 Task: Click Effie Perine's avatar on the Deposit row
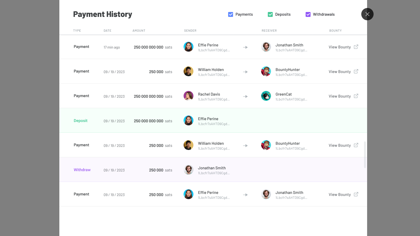188,120
